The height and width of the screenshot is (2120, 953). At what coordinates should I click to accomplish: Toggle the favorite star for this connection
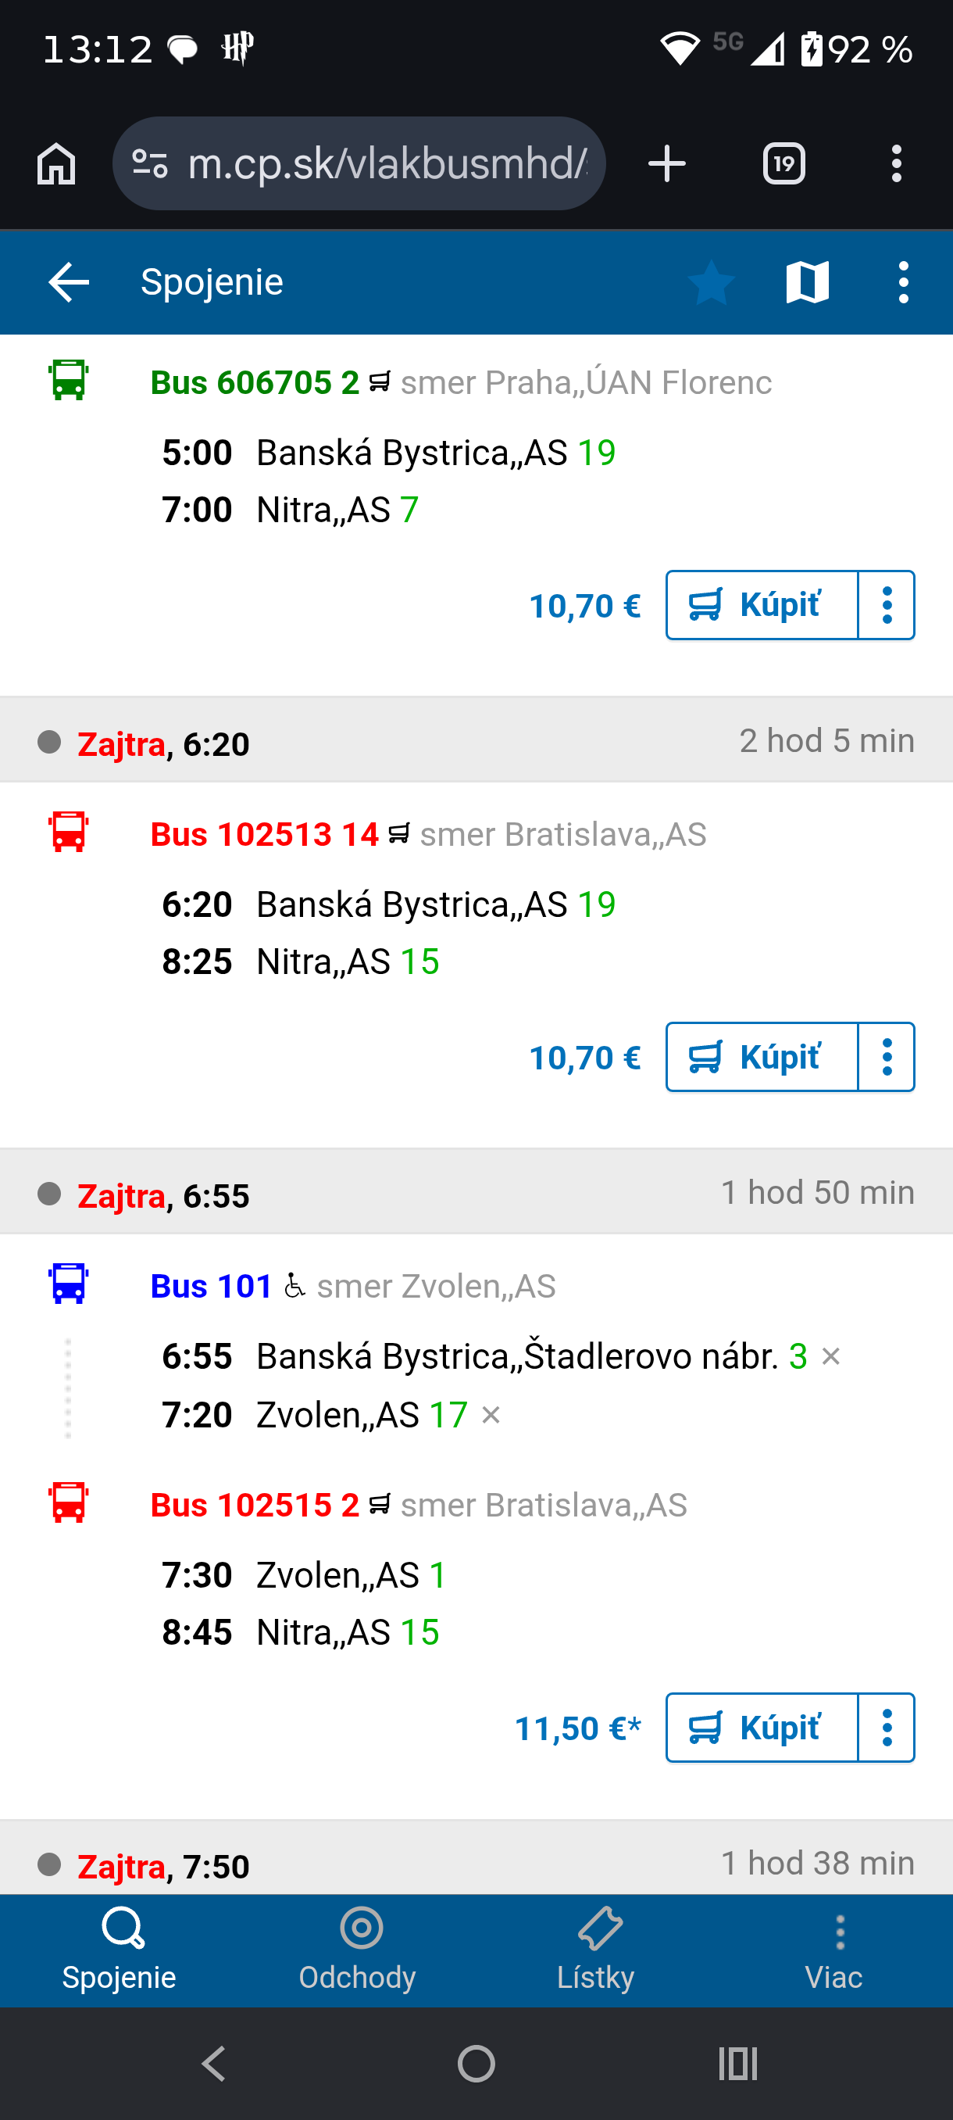click(x=712, y=282)
